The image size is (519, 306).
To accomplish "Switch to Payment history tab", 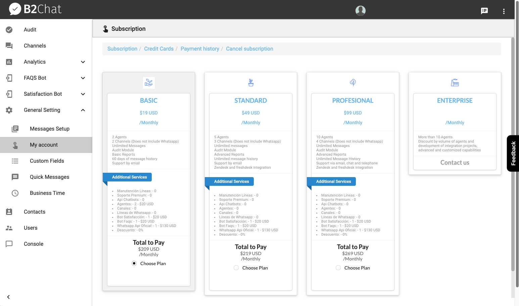I will click(200, 49).
